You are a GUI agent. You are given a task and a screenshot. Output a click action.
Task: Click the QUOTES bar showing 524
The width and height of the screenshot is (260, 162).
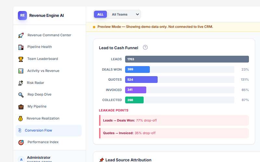(x=141, y=79)
